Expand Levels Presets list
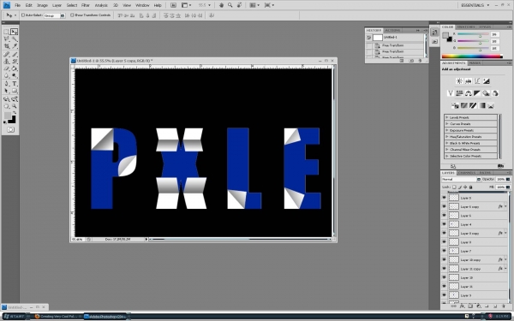Image resolution: width=514 pixels, height=321 pixels. pos(447,117)
